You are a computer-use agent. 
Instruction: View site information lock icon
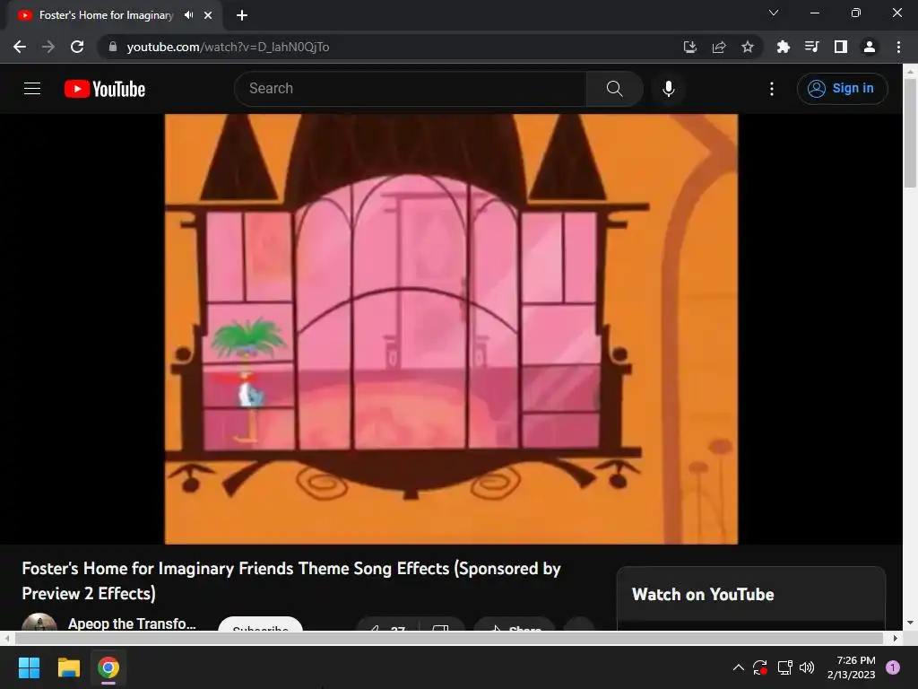pyautogui.click(x=113, y=47)
